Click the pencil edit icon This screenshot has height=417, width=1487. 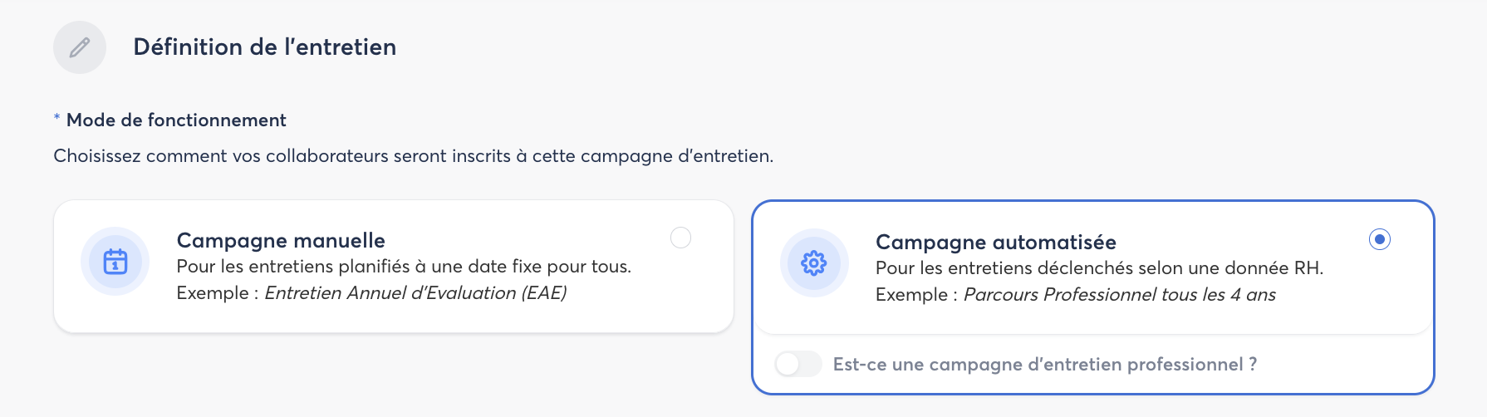[x=80, y=47]
